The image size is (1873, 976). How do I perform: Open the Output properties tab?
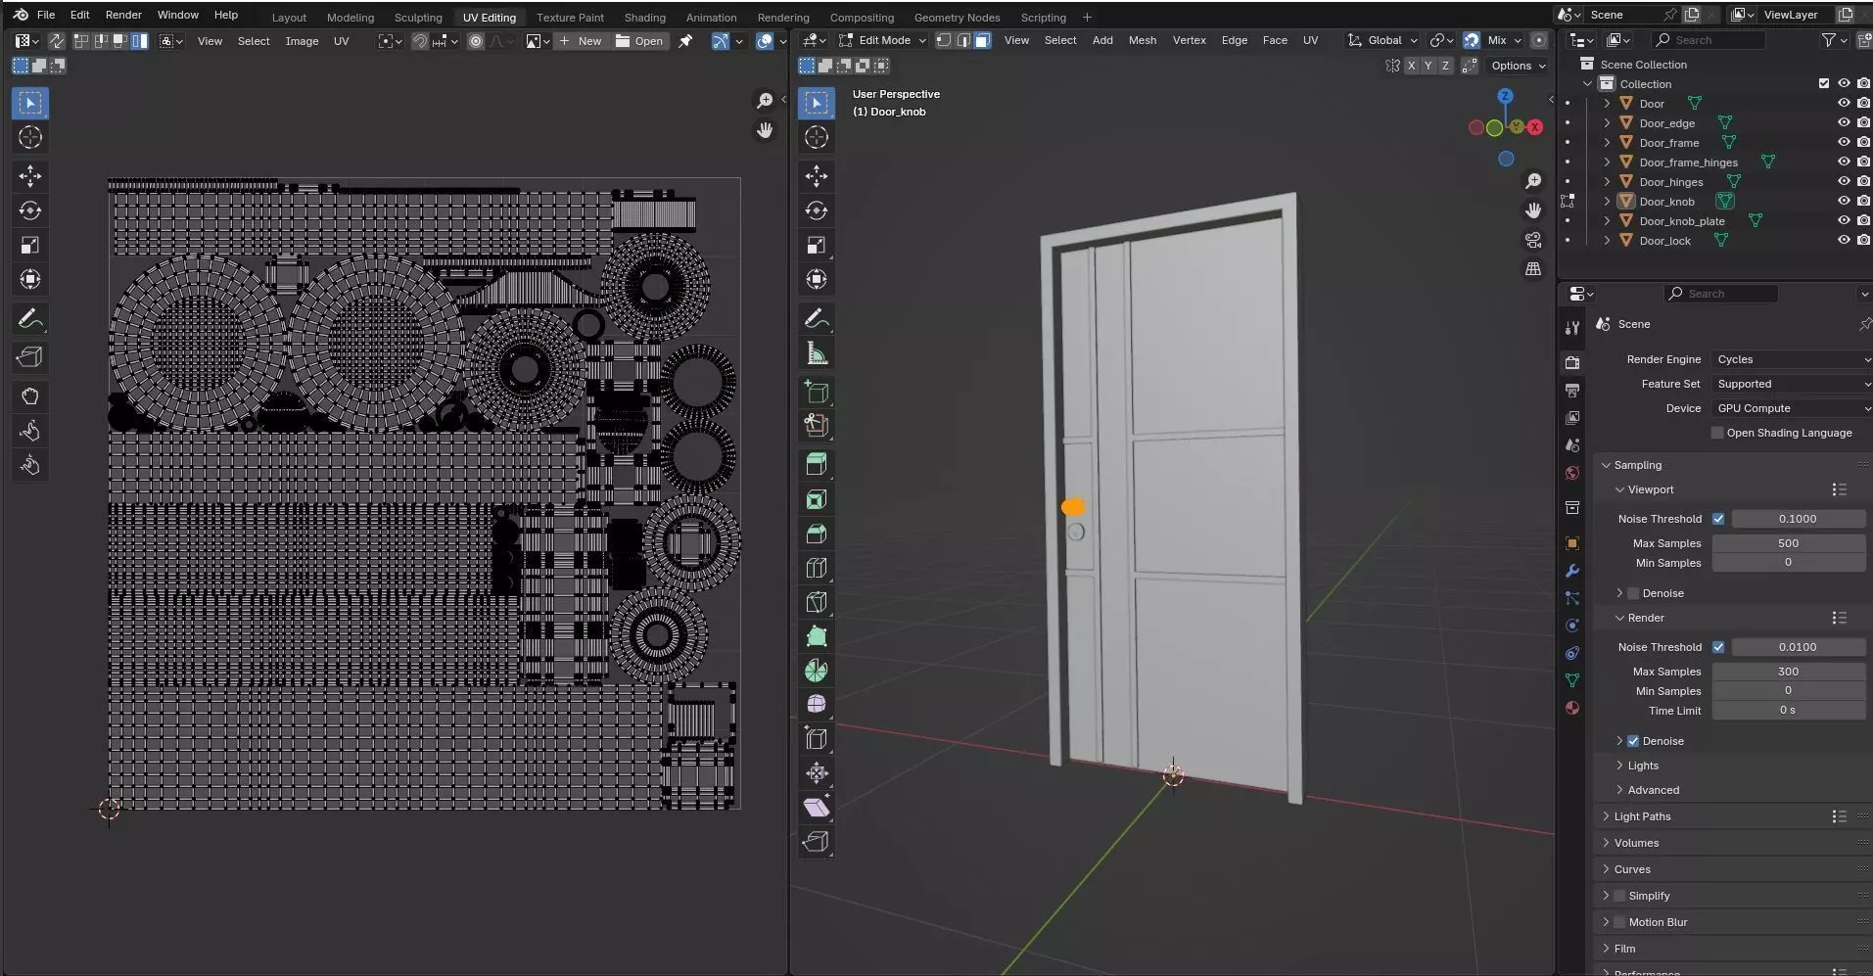point(1572,391)
